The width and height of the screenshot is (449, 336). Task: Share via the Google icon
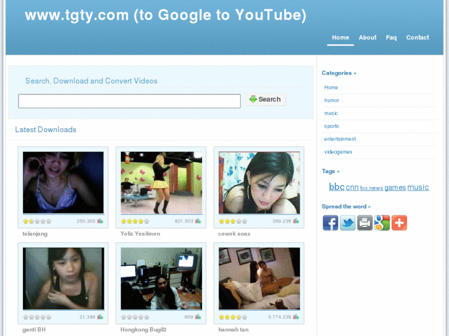tap(382, 223)
